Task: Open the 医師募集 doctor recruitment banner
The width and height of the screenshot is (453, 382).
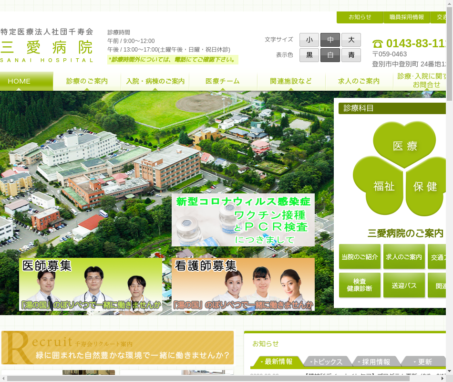Action: [91, 285]
